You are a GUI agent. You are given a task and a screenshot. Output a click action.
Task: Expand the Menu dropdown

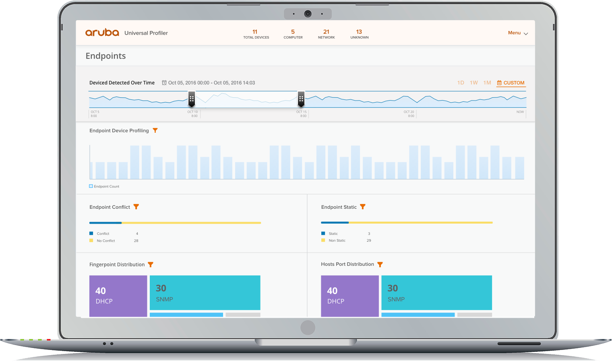(x=518, y=33)
